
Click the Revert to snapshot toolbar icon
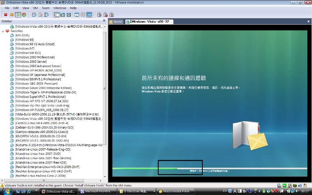tap(41, 15)
